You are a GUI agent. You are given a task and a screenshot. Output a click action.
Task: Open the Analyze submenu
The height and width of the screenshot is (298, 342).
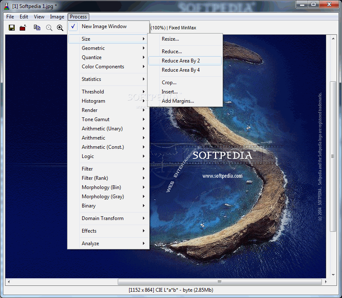pos(109,244)
